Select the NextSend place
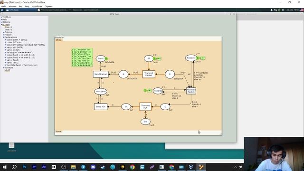Image resolution: width=304 pixels, height=171 pixels. coord(101,91)
